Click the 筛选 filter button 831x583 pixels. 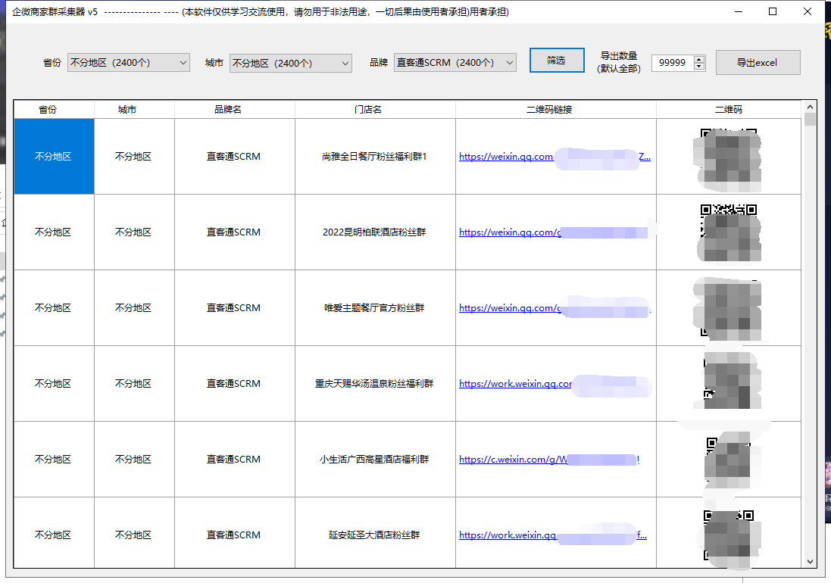click(x=556, y=61)
